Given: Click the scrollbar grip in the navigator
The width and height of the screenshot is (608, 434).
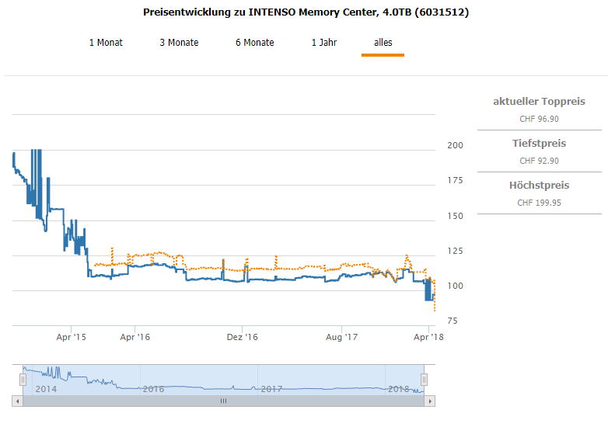Looking at the screenshot, I should coord(223,401).
